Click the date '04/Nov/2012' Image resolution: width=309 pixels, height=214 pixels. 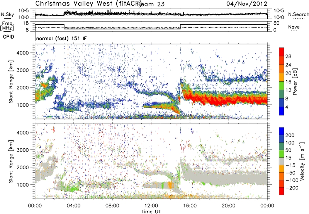(x=246, y=3)
